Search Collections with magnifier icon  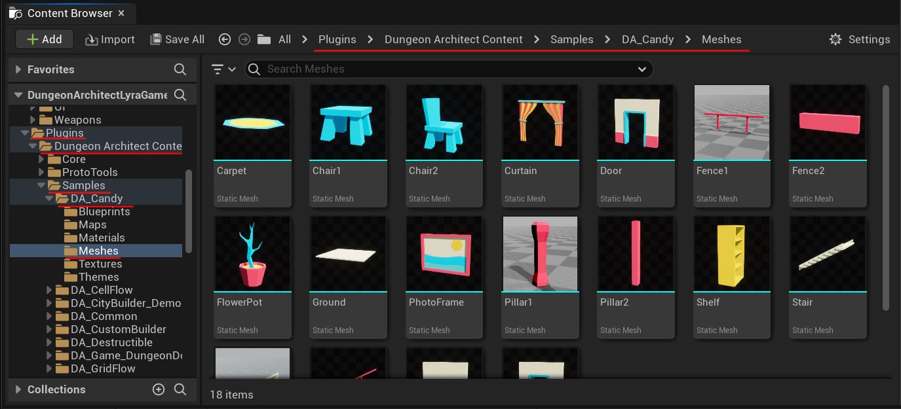[180, 389]
